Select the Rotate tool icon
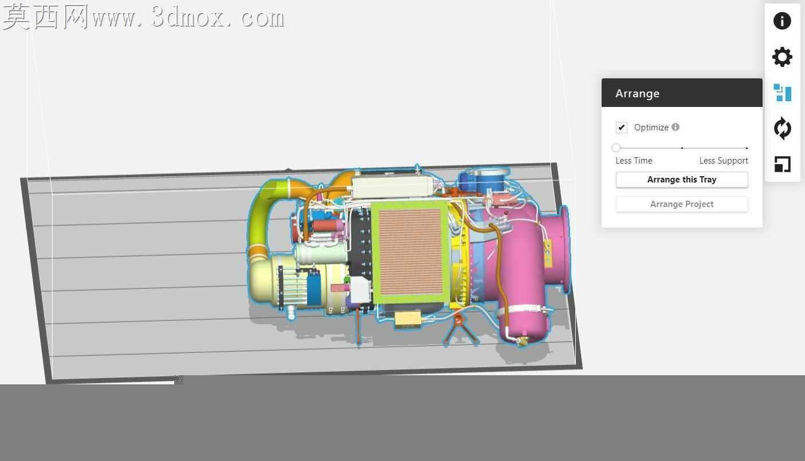Screen dimensions: 805x461 coord(782,128)
